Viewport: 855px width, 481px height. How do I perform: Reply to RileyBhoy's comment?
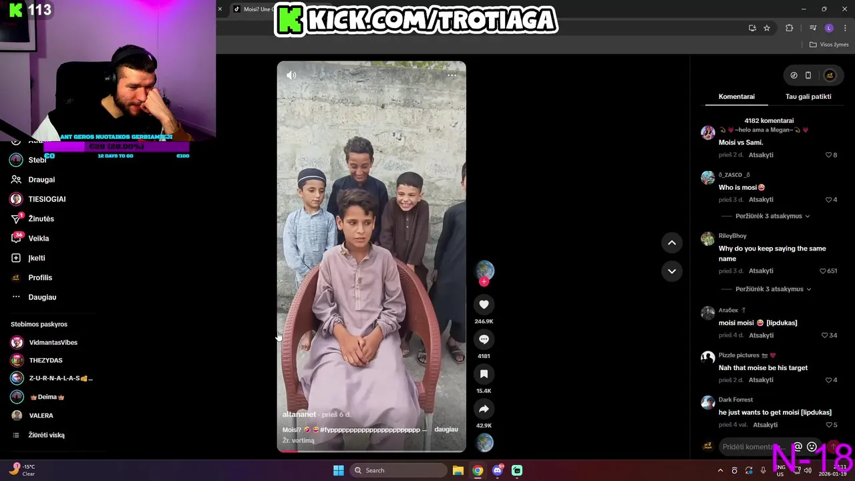pyautogui.click(x=761, y=271)
